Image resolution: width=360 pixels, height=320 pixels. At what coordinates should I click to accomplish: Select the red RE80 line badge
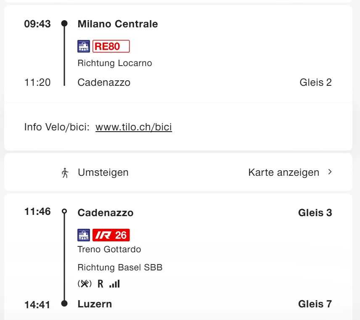point(111,46)
